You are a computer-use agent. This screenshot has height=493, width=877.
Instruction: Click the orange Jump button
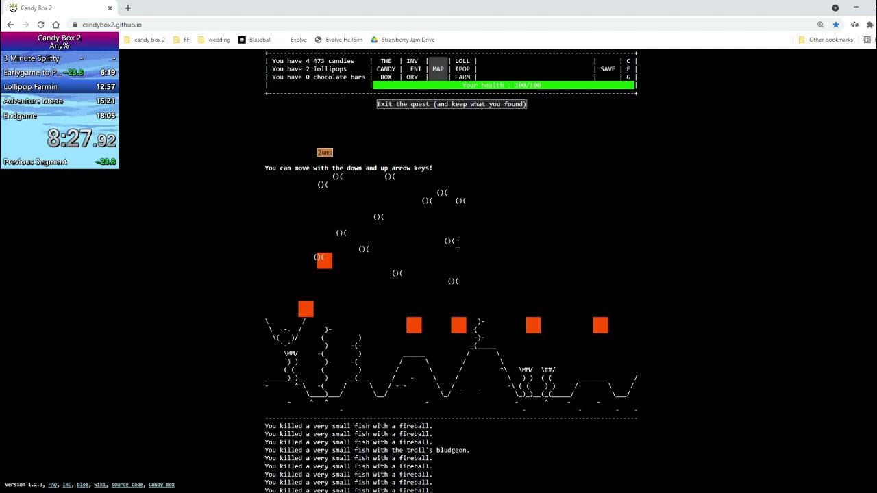coord(325,152)
